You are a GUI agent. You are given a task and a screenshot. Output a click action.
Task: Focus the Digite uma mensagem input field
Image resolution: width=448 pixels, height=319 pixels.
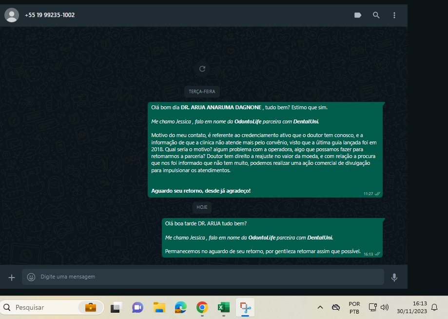203,277
